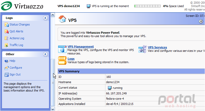Screen dimensions: 205x111
Task: Click the Sign Out key icon
Action: pos(6,74)
